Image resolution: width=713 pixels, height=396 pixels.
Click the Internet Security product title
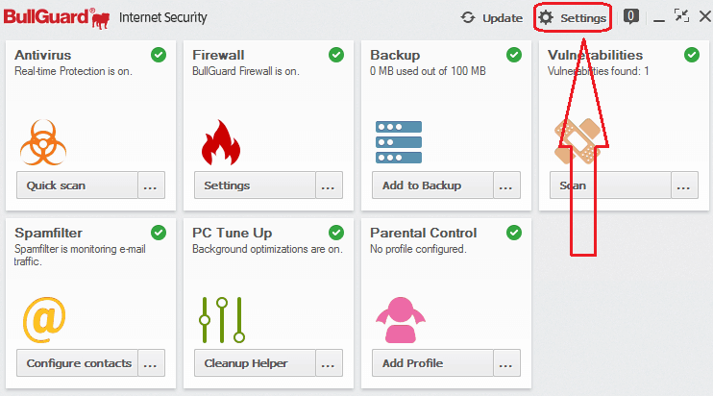[162, 17]
